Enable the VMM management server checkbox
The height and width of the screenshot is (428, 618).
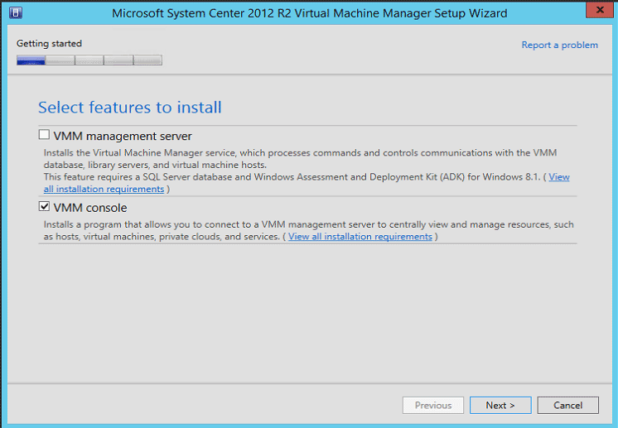coord(44,135)
